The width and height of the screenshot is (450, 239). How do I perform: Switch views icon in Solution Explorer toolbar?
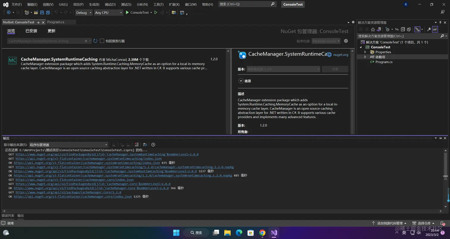pyautogui.click(x=379, y=29)
